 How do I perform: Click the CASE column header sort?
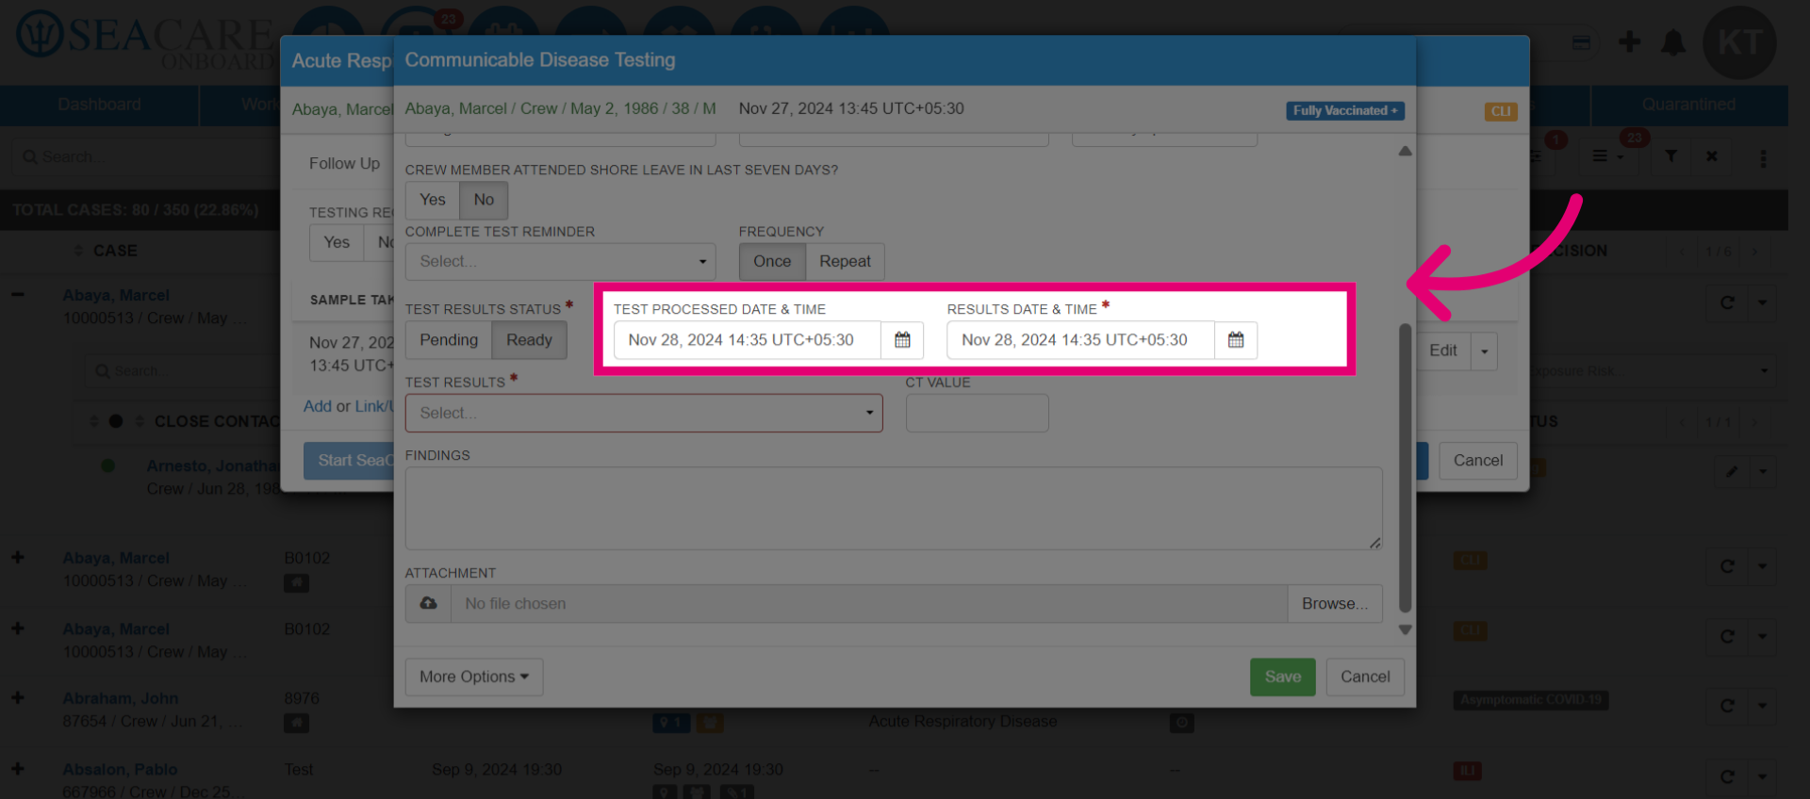click(x=107, y=251)
